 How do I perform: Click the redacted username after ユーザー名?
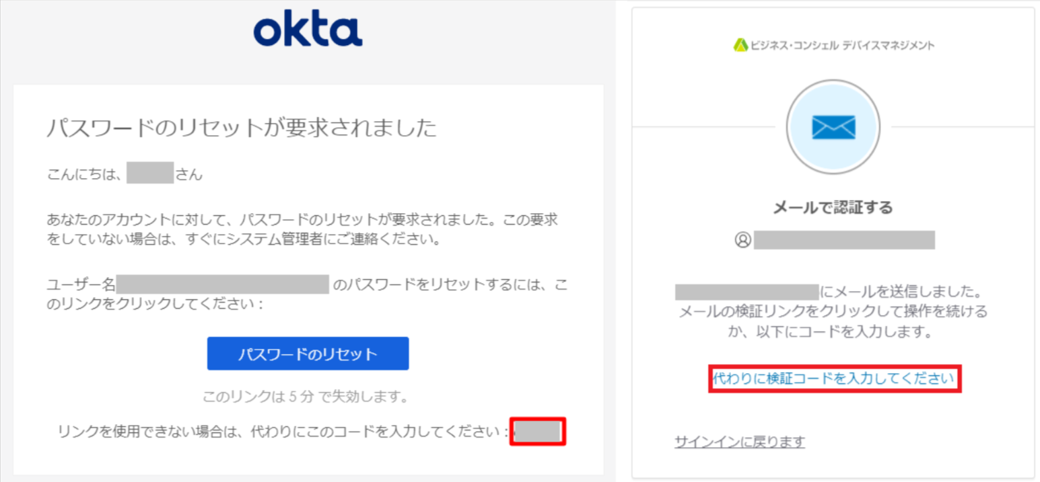(223, 285)
